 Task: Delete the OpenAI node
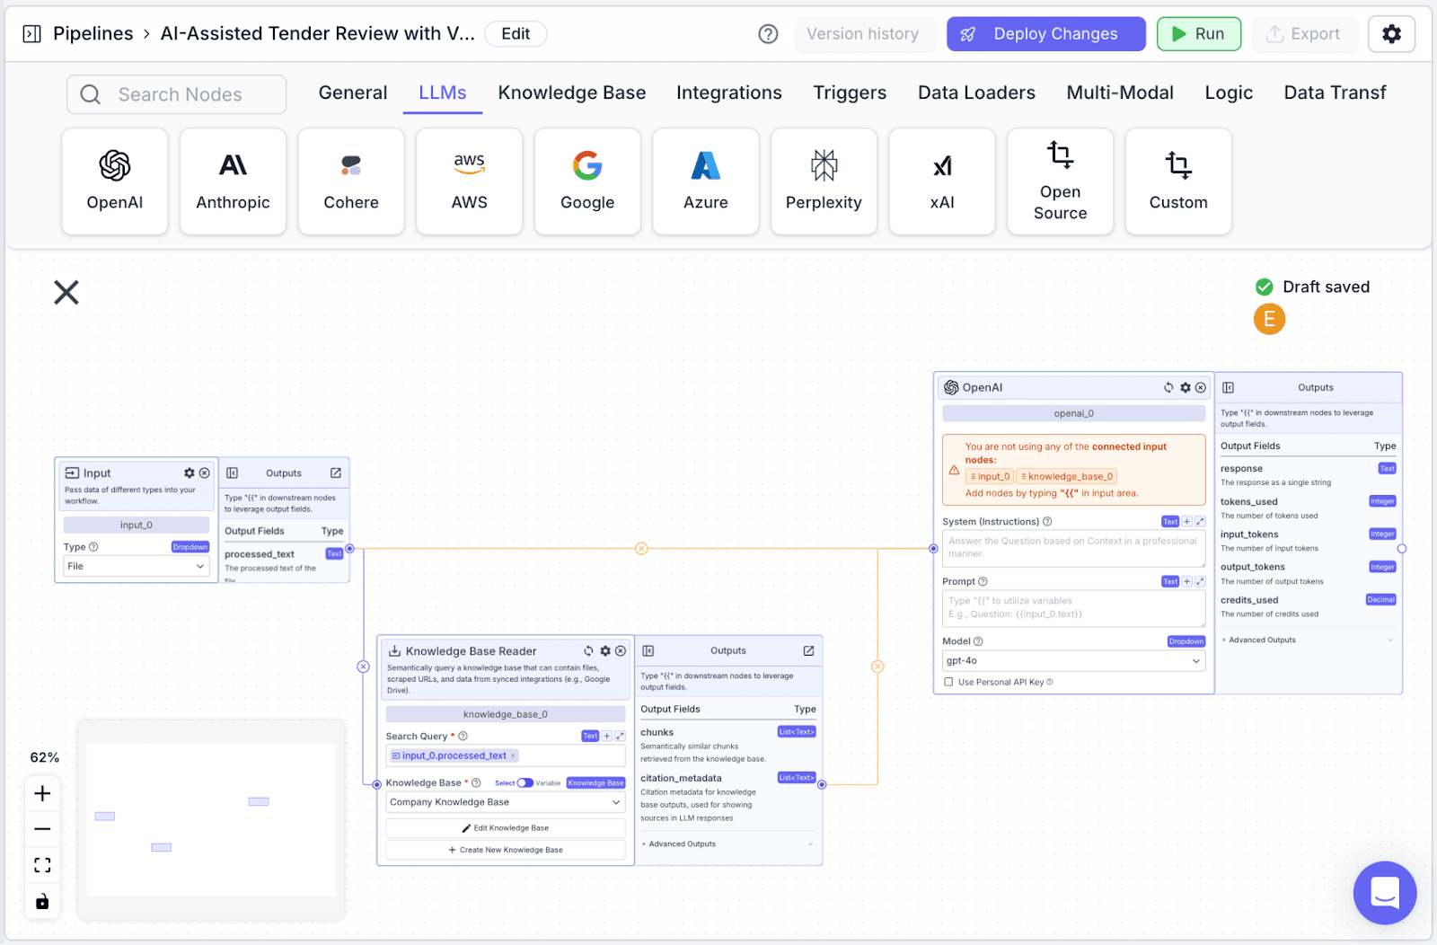(1201, 387)
